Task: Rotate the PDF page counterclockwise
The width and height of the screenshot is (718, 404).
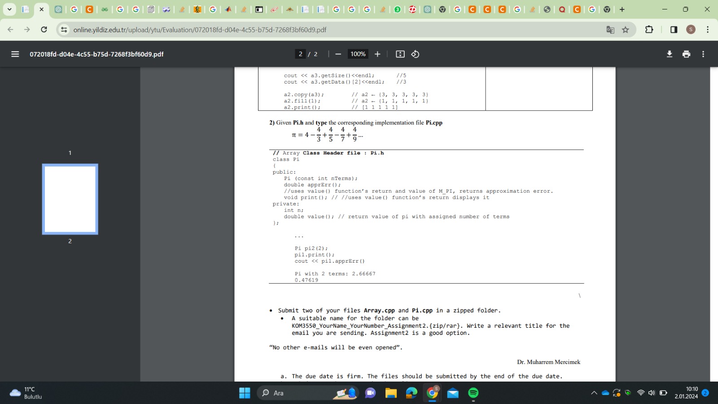Action: pyautogui.click(x=415, y=54)
